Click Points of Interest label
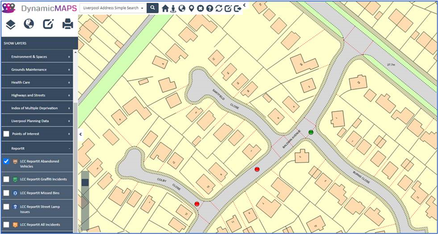 tap(26, 134)
